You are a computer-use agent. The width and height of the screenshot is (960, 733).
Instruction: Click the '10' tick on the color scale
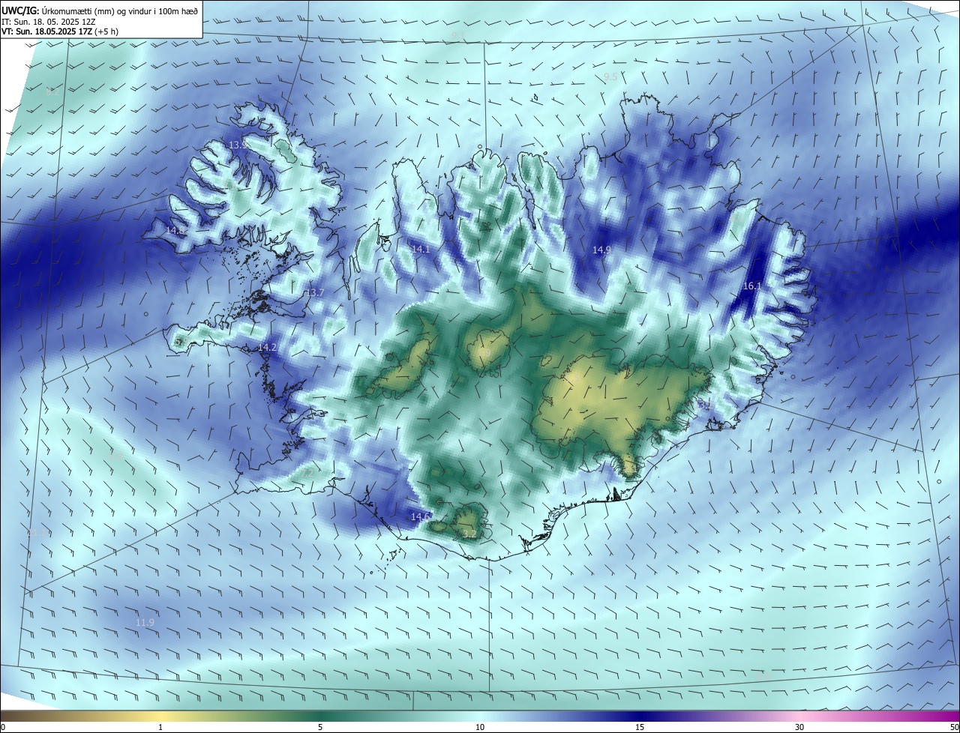coord(480,727)
